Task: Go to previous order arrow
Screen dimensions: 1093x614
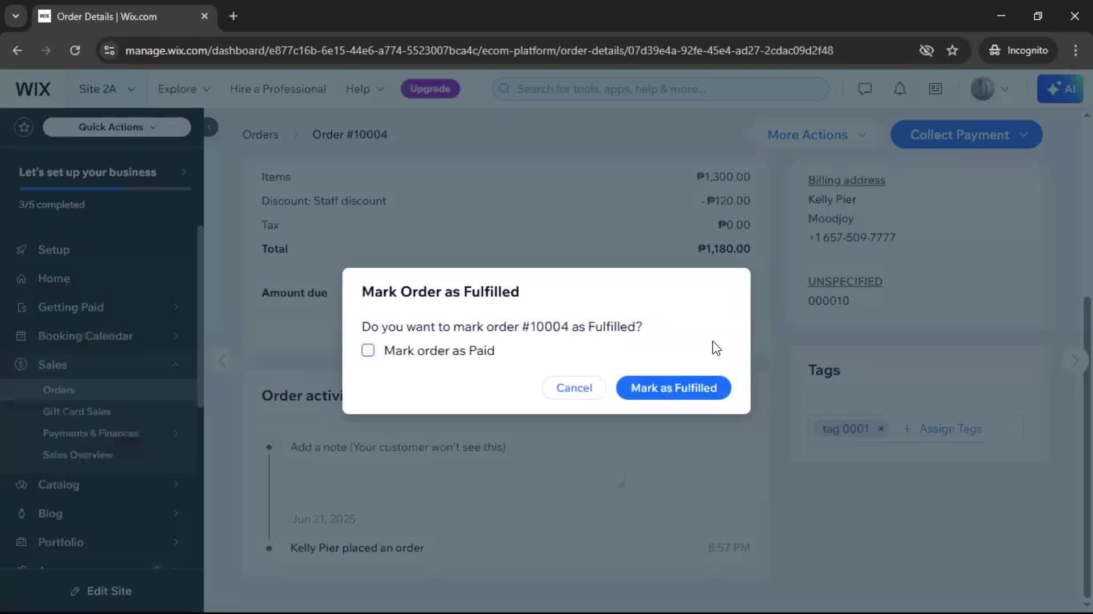Action: click(x=223, y=360)
